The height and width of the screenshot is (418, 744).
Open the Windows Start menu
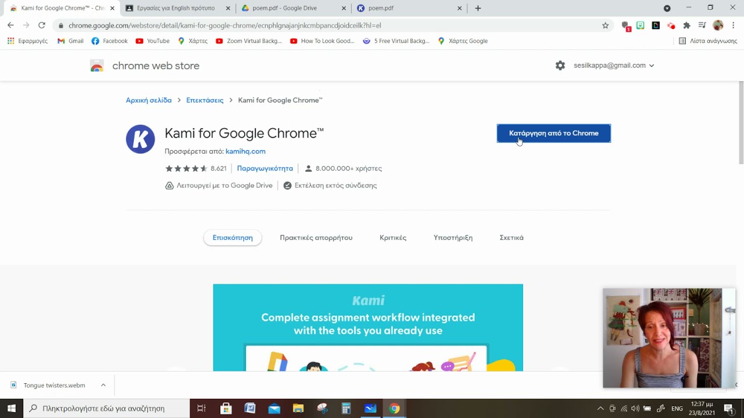pyautogui.click(x=12, y=408)
